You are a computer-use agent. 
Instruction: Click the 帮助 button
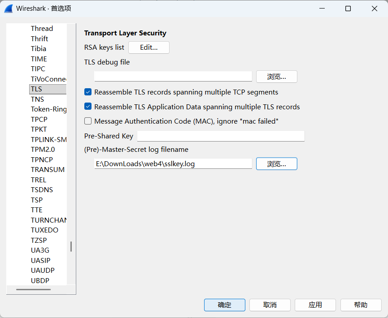[361, 305]
